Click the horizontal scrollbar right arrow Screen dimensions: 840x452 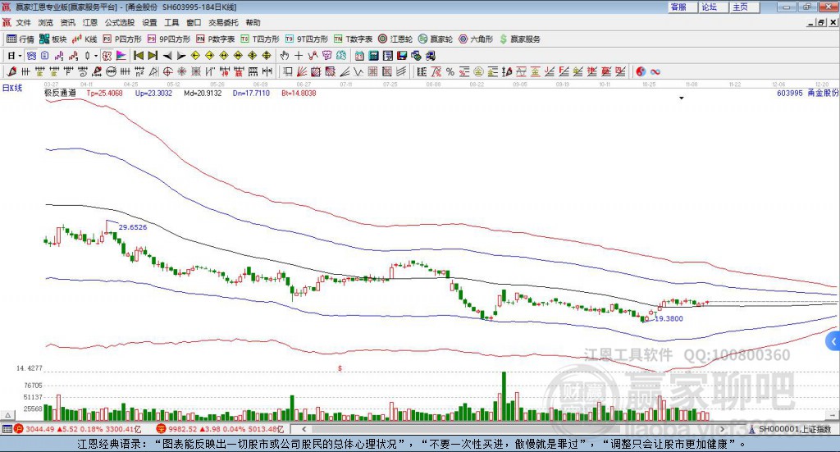722,429
